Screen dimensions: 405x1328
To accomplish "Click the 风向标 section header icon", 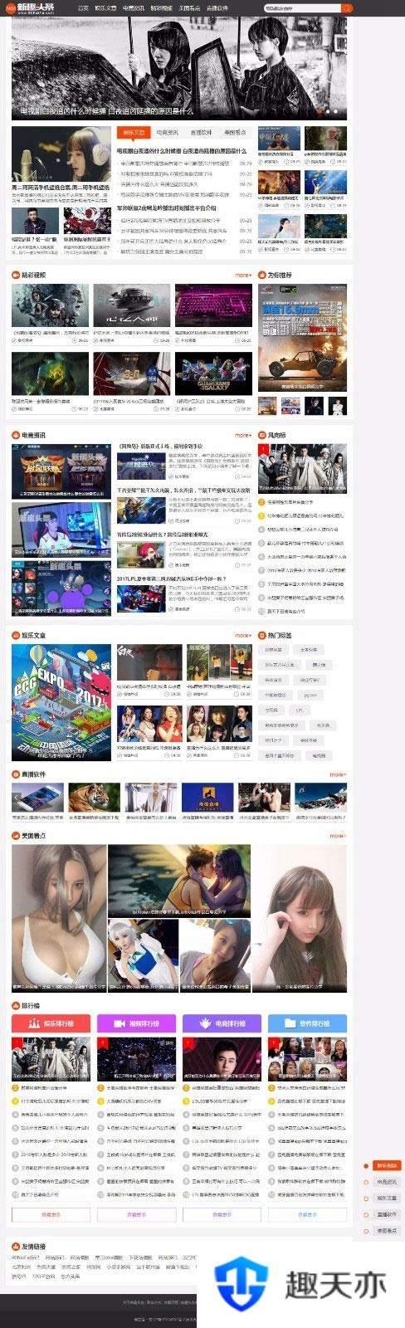I will [x=261, y=435].
